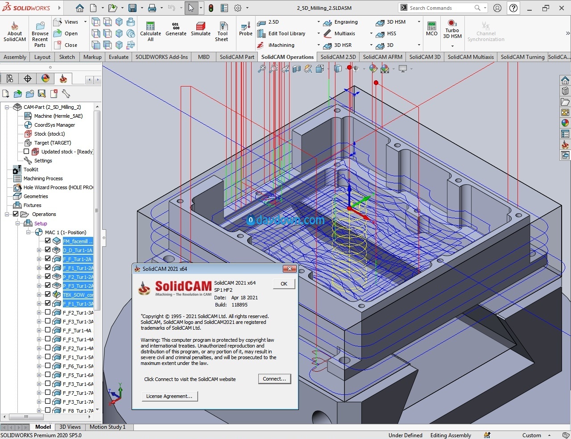Collapse the CAM-Part tree node

(7, 107)
